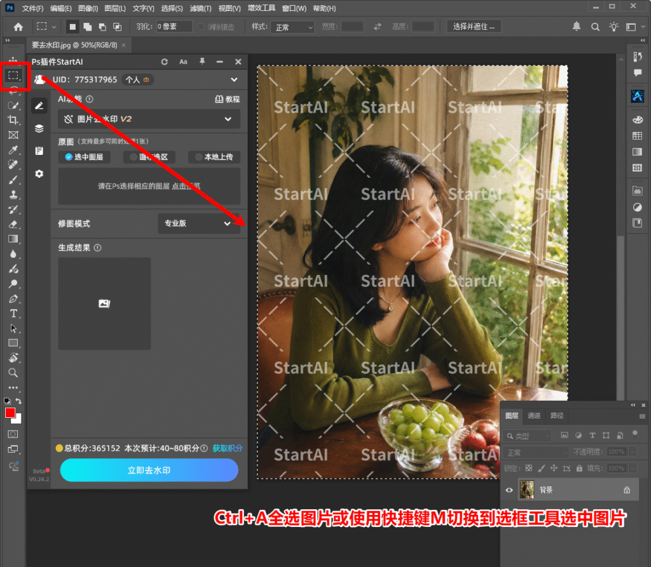Open StartAI settings gear icon
651x567 pixels.
[x=39, y=174]
